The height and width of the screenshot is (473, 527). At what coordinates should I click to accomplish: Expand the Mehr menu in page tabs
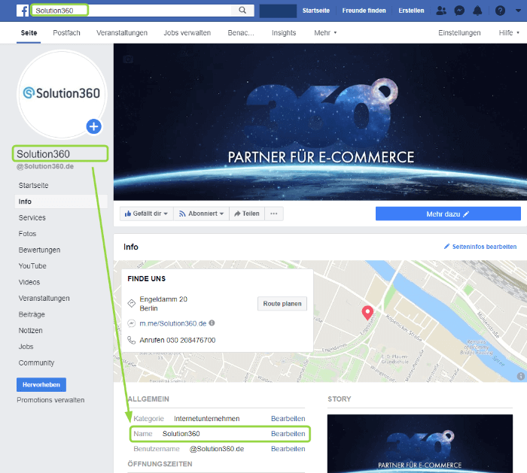[325, 33]
